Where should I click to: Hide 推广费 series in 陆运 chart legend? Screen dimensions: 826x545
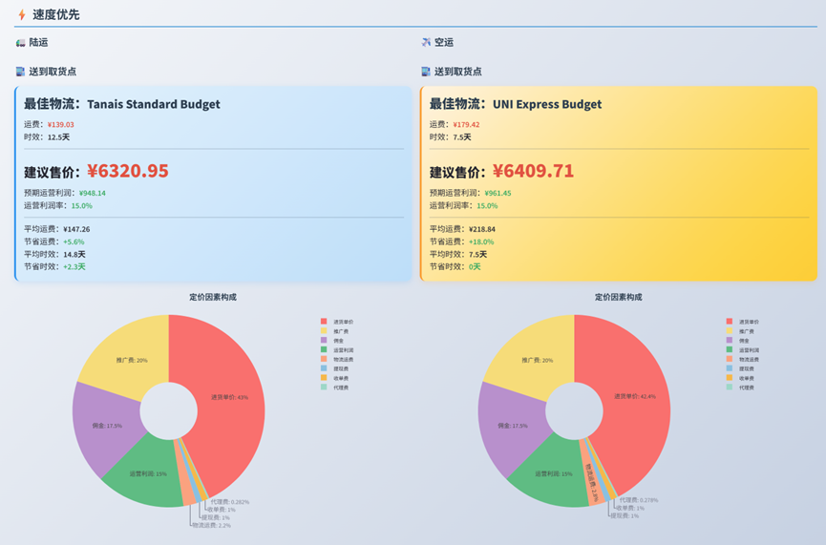[x=341, y=331]
